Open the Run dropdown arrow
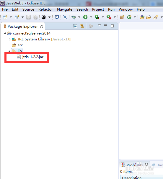The width and height of the screenshot is (163, 179). point(91,17)
